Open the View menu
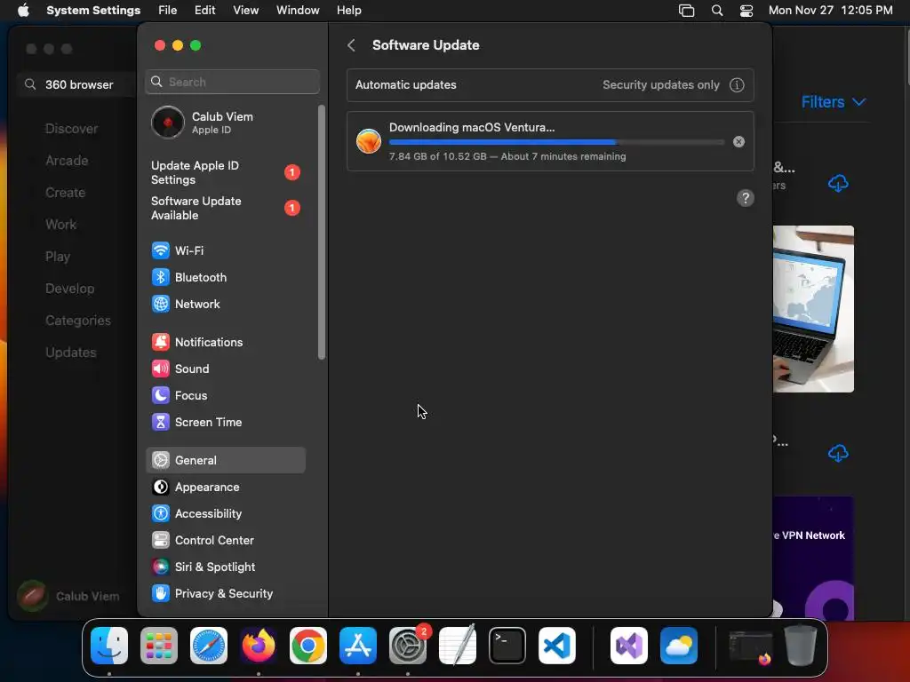910x682 pixels. coord(246,11)
